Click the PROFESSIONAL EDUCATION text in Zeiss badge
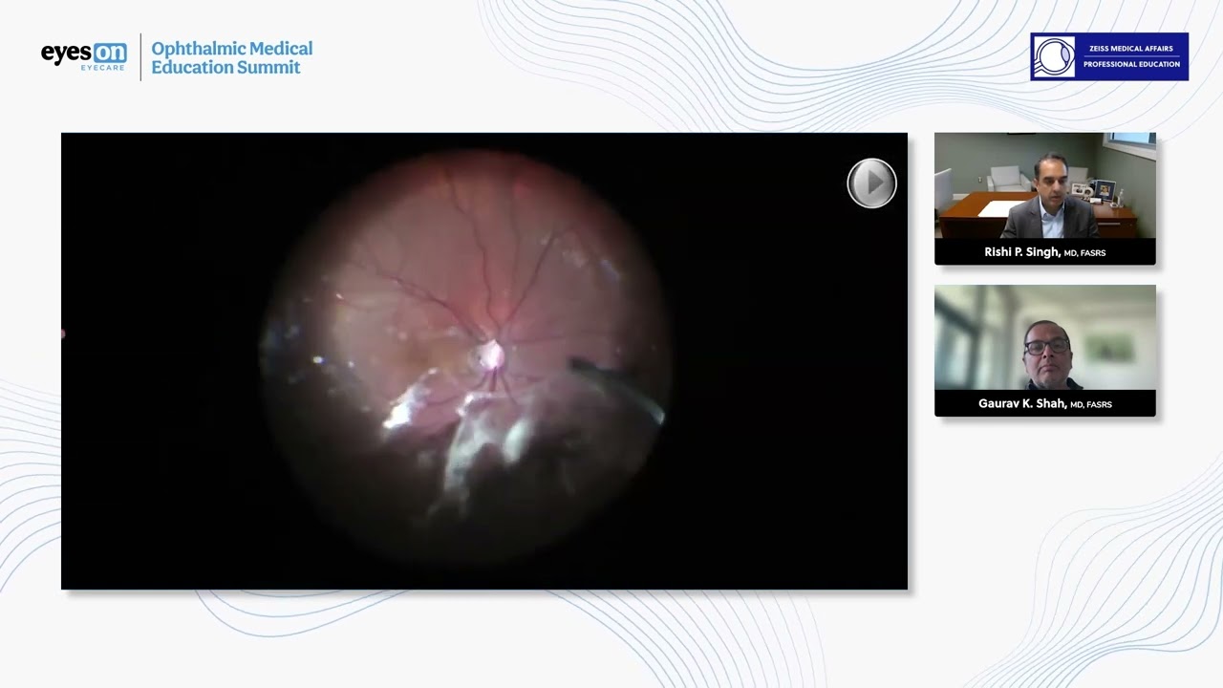 1131,64
